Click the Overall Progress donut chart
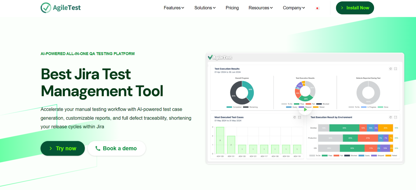This screenshot has height=190, width=416. click(242, 93)
